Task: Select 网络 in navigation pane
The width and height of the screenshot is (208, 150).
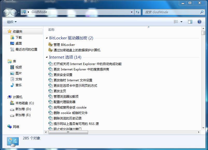Action: [16, 127]
